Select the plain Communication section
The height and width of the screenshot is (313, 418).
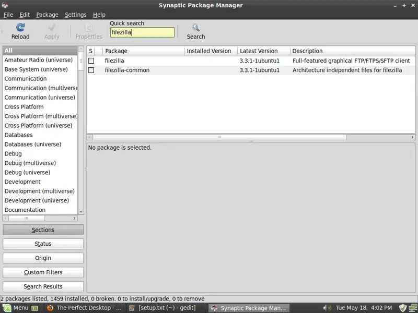40,79
